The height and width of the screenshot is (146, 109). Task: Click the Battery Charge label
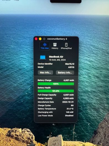click(x=45, y=80)
